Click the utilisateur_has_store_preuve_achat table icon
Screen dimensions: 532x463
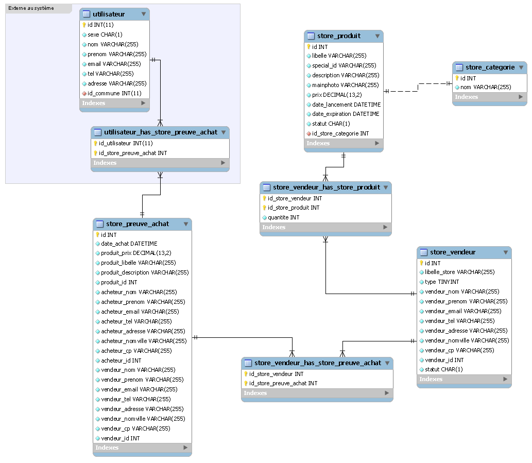pos(98,132)
